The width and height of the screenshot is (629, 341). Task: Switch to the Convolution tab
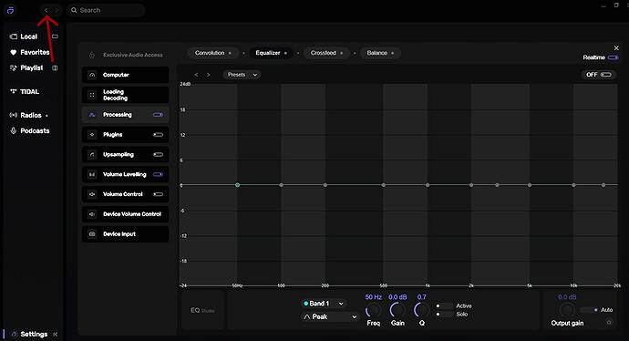point(213,53)
